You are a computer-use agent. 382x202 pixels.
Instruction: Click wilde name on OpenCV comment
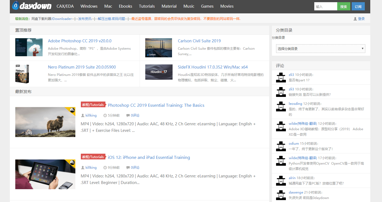pos(303,158)
